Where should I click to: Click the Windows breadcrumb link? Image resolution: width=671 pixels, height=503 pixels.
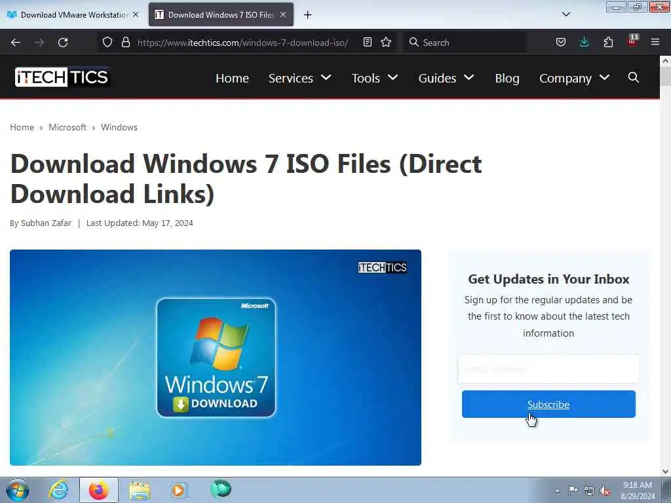[x=119, y=128]
